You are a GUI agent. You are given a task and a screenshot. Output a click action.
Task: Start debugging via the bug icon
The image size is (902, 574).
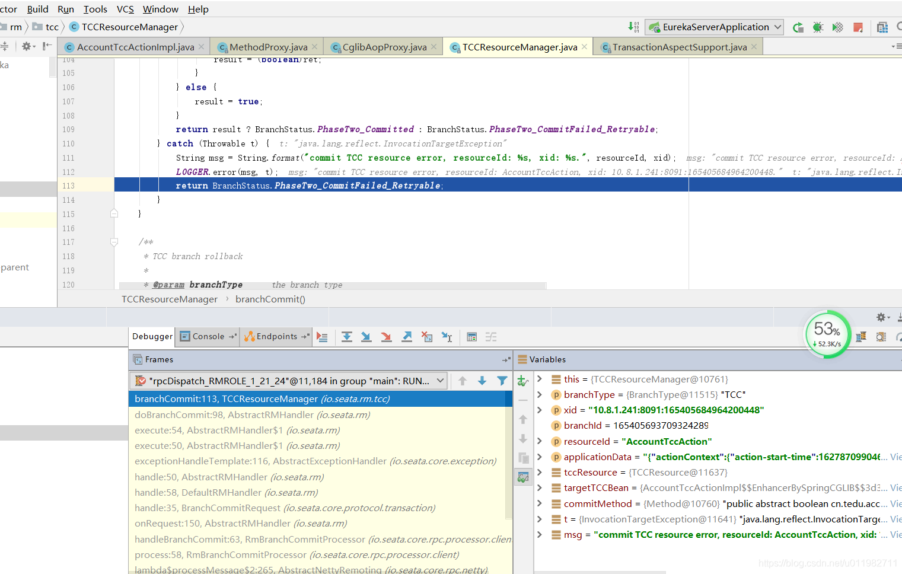[x=818, y=27]
